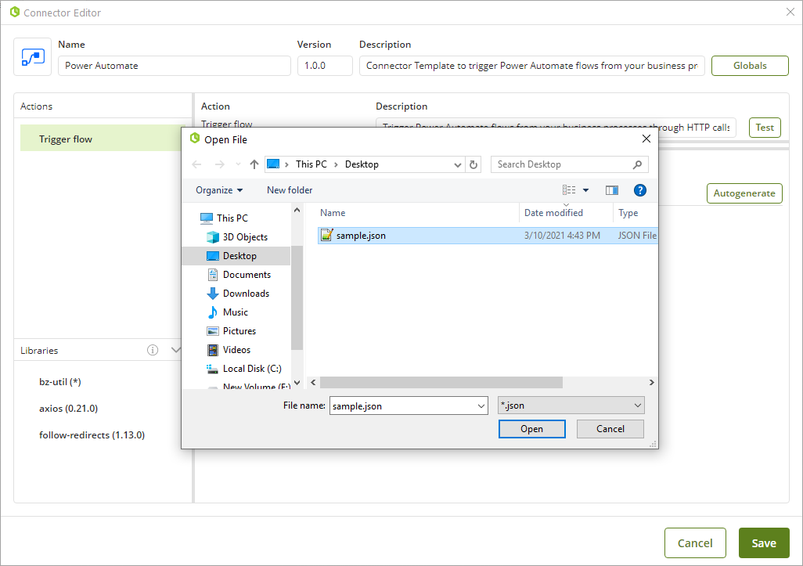
Task: Expand the File name combo box dropdown
Action: coord(481,406)
